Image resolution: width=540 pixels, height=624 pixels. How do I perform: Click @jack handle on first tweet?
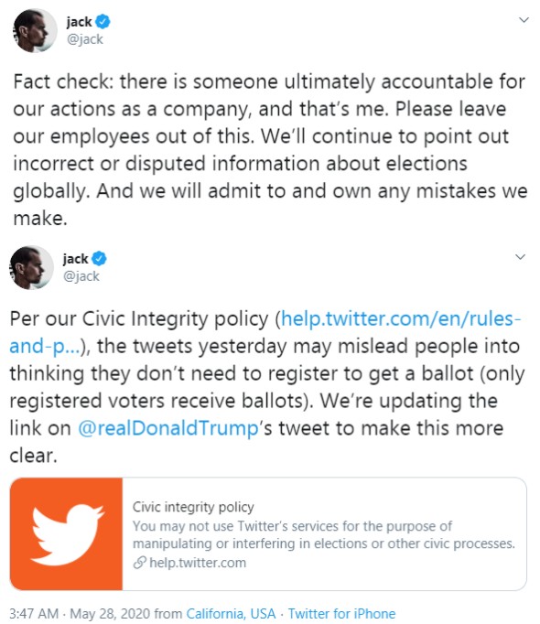pos(85,39)
